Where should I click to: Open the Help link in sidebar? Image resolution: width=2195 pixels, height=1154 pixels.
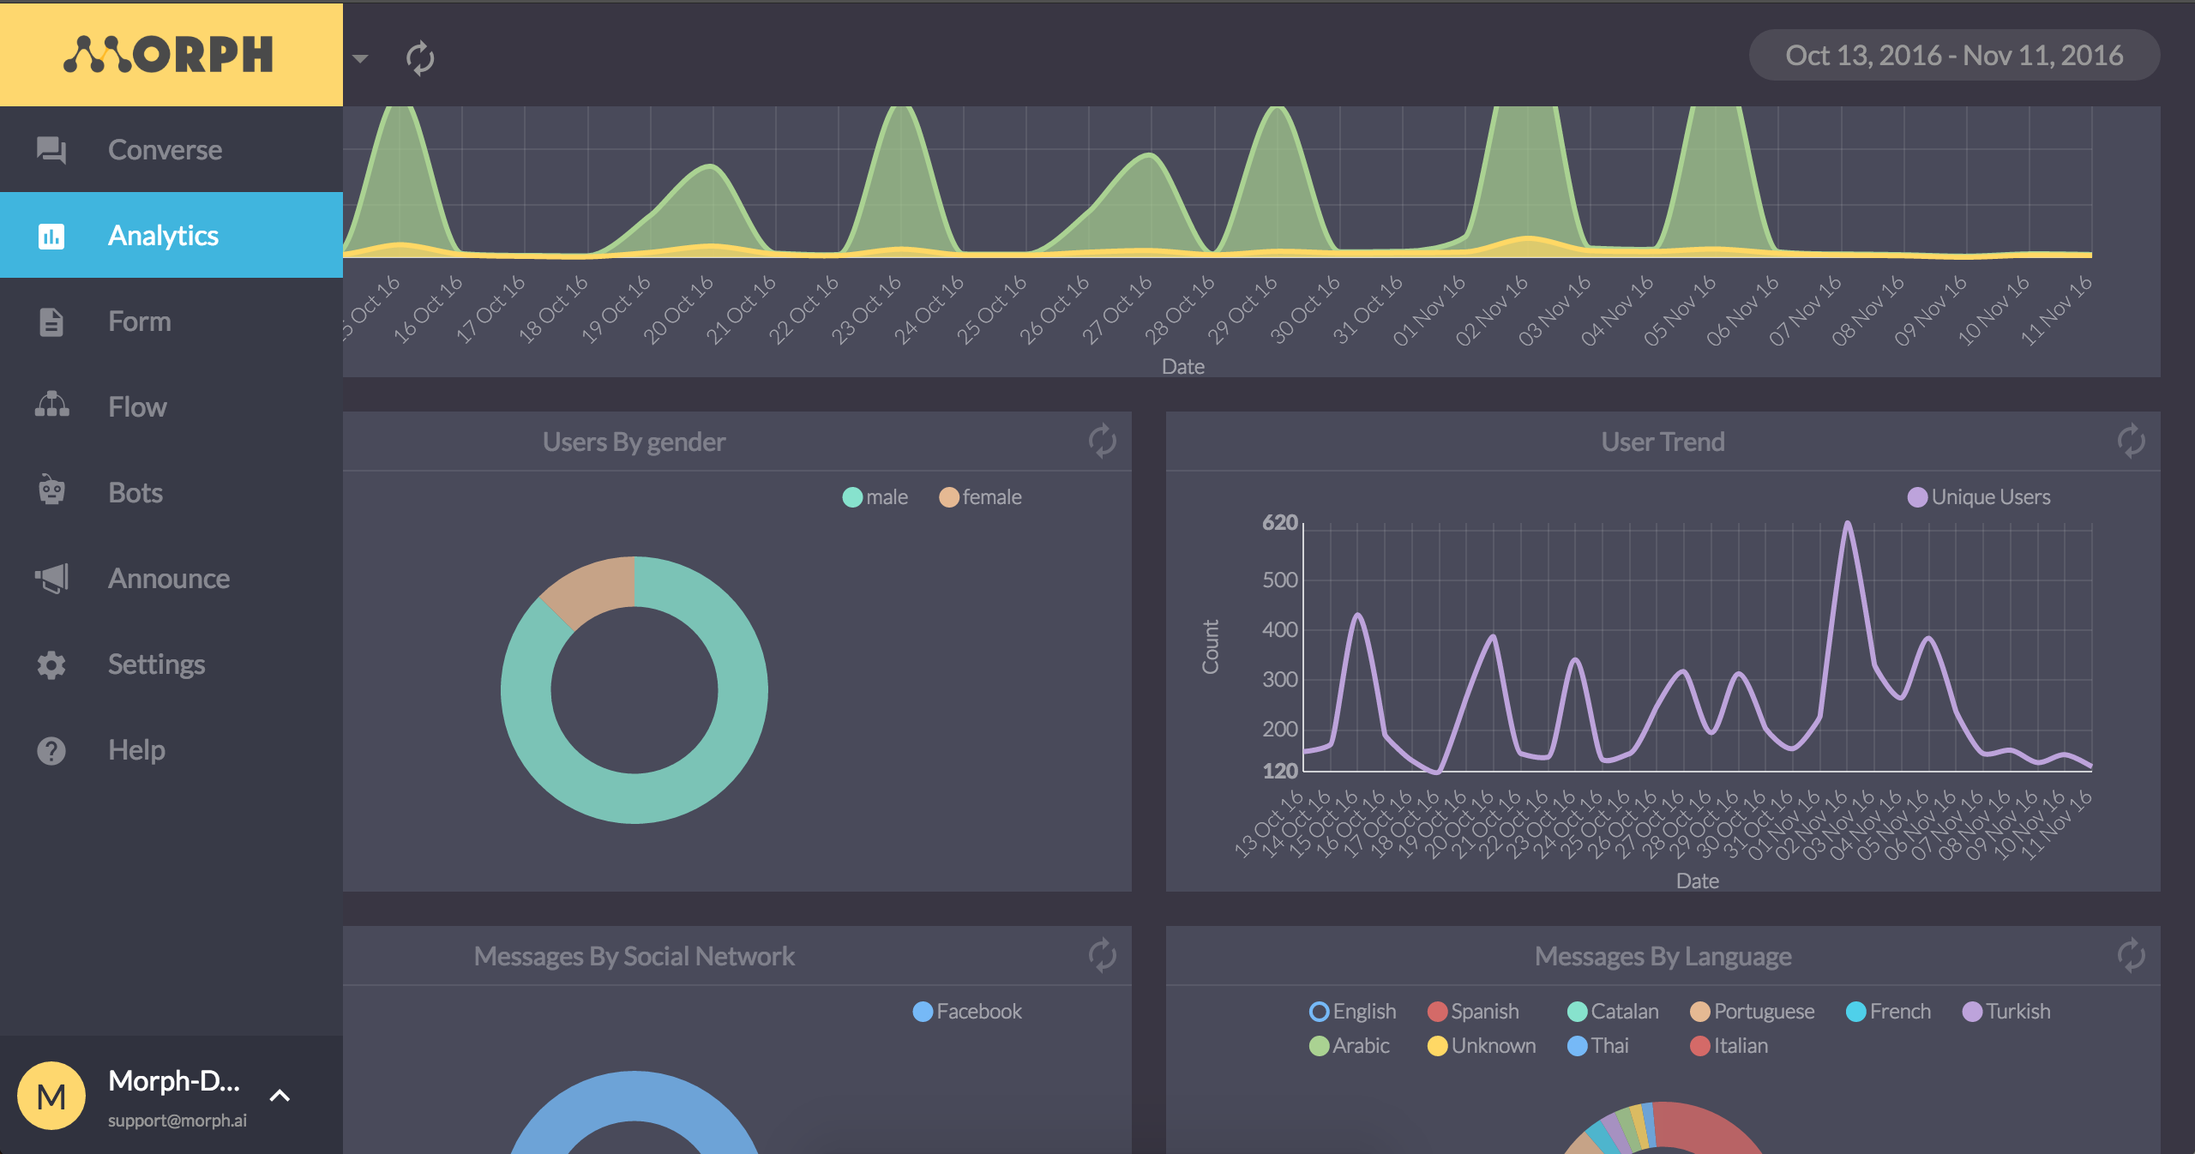(x=136, y=750)
